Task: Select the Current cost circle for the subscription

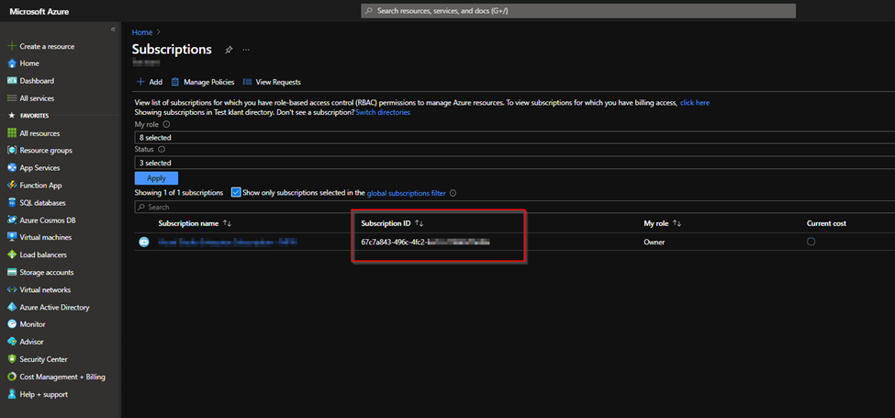Action: 811,242
